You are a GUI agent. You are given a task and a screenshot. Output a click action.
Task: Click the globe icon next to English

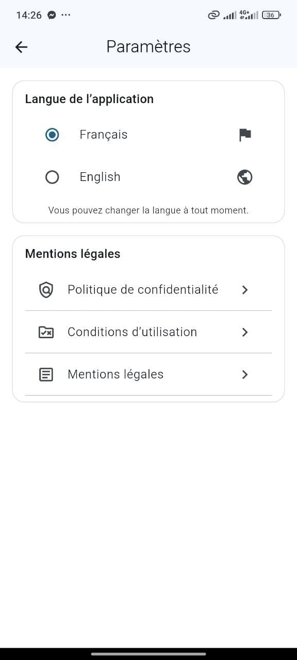point(244,177)
